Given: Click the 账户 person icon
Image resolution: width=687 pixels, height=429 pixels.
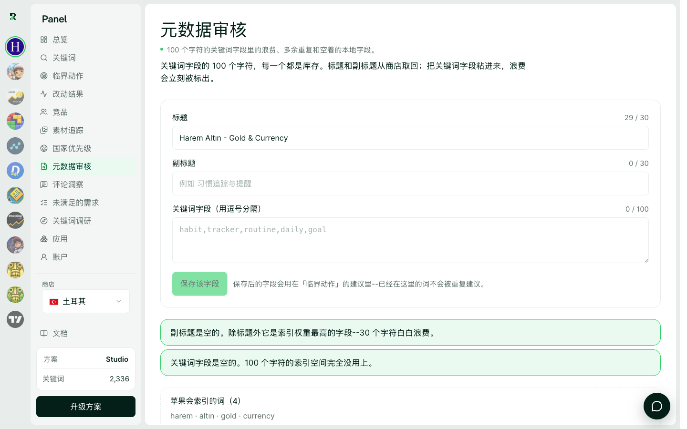Looking at the screenshot, I should 44,257.
